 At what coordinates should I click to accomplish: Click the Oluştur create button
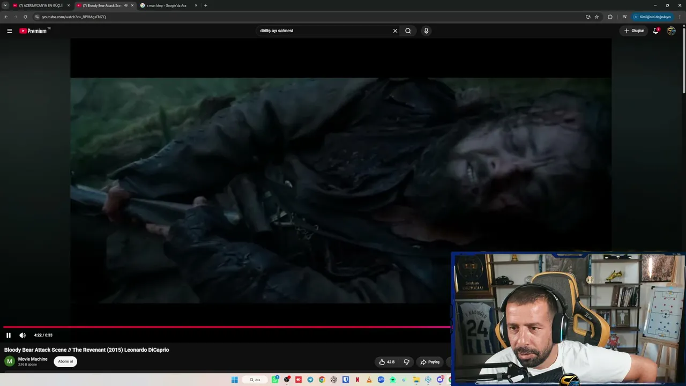pyautogui.click(x=634, y=31)
